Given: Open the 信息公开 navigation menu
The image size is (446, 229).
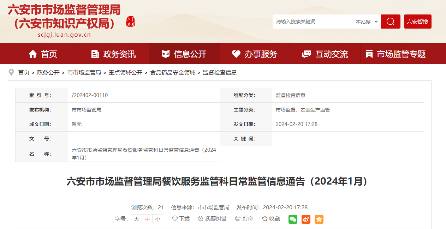Looking at the screenshot, I should coord(184,54).
